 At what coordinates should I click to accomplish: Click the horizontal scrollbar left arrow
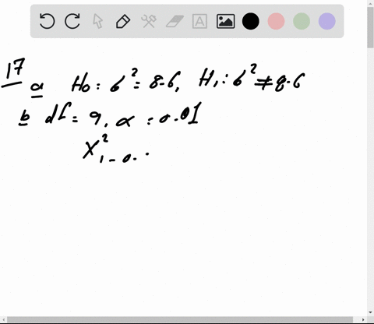[3, 319]
